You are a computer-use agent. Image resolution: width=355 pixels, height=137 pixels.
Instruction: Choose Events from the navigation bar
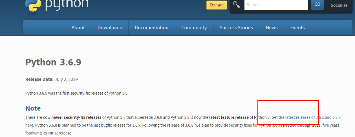(297, 28)
